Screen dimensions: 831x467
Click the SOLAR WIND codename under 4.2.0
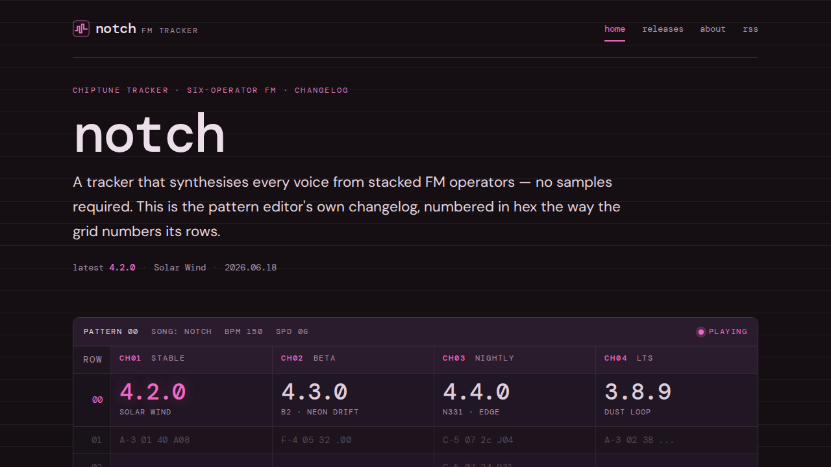145,412
